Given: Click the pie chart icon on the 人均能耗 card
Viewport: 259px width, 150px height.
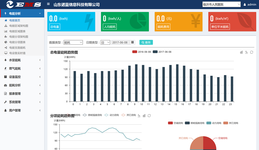Looking at the screenshot, I should point(138,21).
